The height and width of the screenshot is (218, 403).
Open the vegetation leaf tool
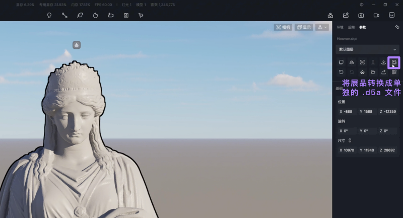tap(80, 15)
